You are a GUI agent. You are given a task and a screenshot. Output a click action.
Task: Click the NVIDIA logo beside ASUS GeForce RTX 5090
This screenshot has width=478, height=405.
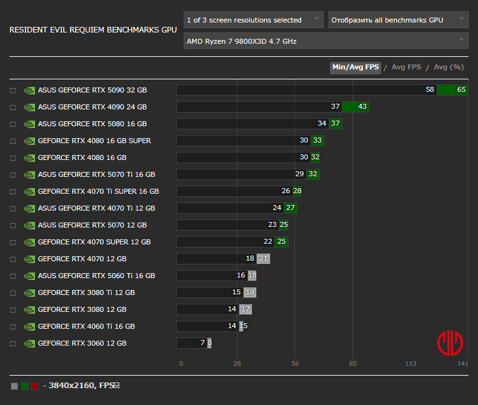29,90
